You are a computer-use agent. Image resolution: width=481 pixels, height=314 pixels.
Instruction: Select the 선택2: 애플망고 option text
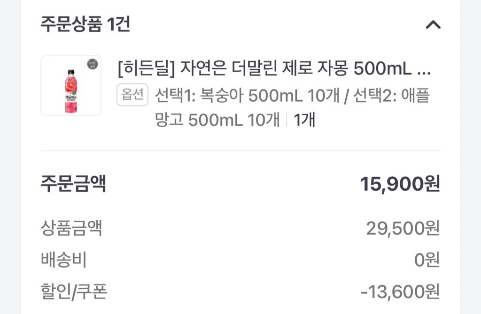coord(391,96)
